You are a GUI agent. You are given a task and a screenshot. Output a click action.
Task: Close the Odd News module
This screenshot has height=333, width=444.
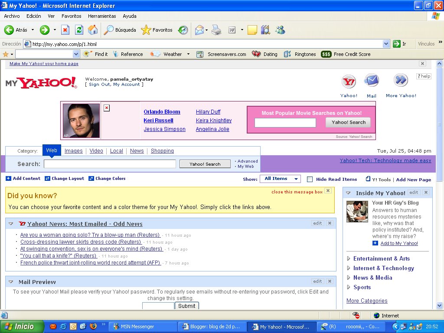[x=330, y=223]
